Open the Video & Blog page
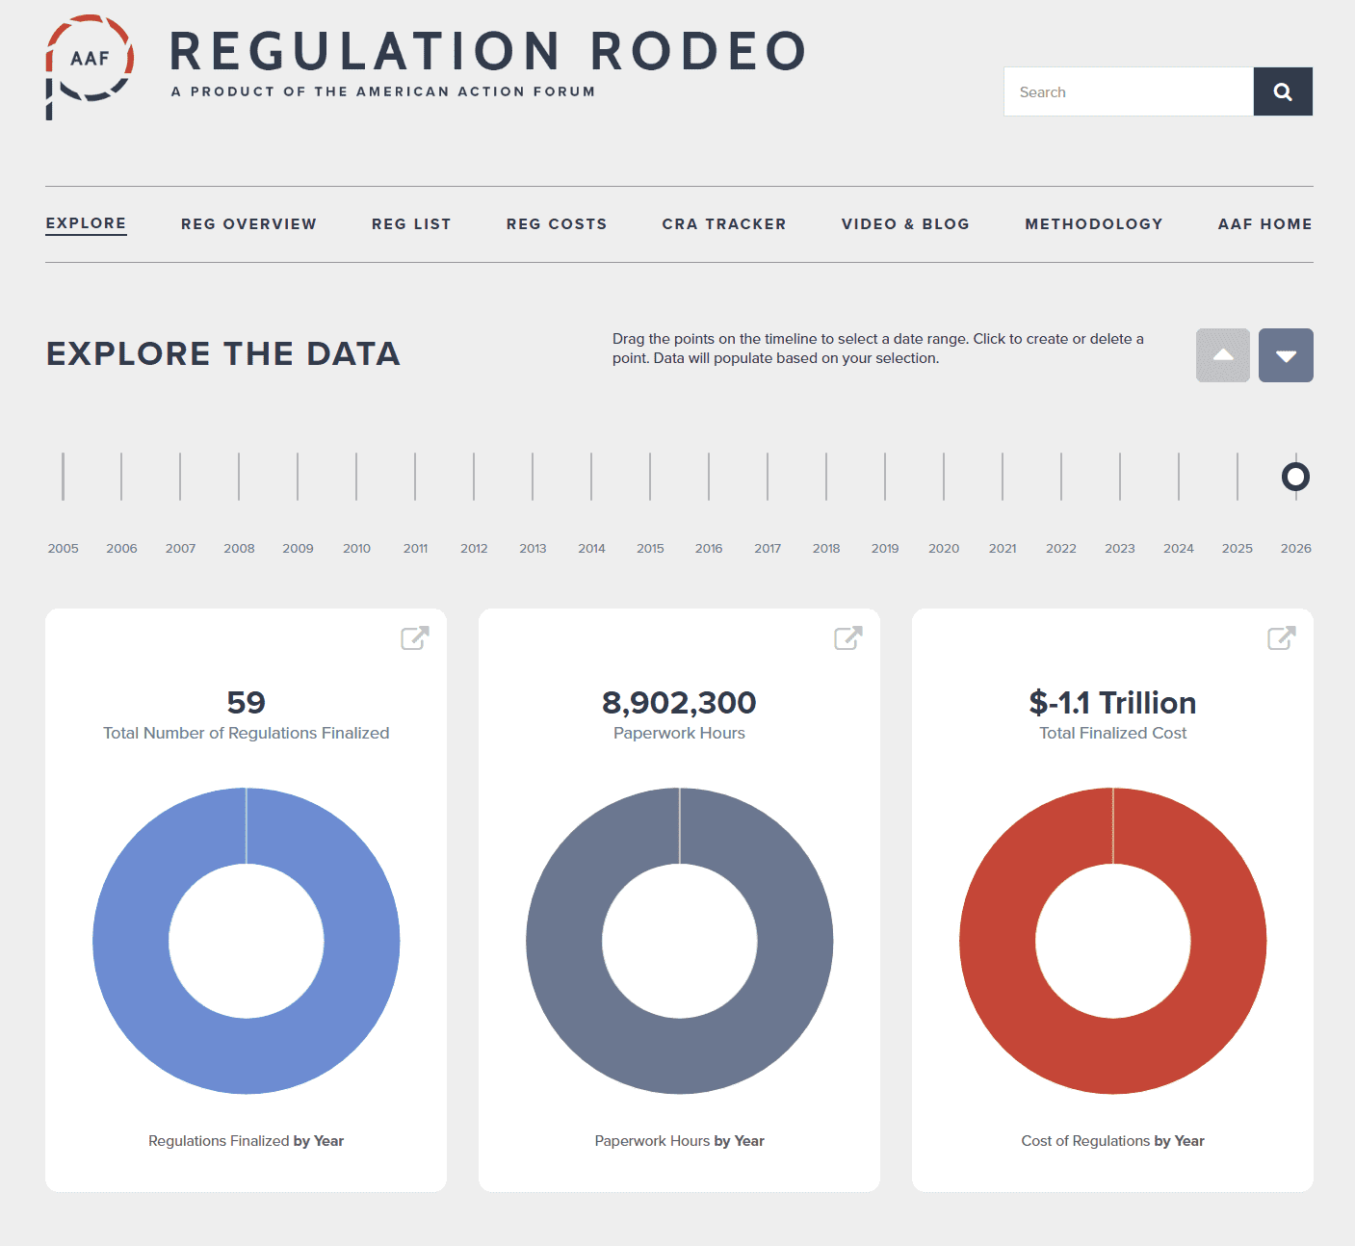The image size is (1355, 1246). click(x=905, y=223)
